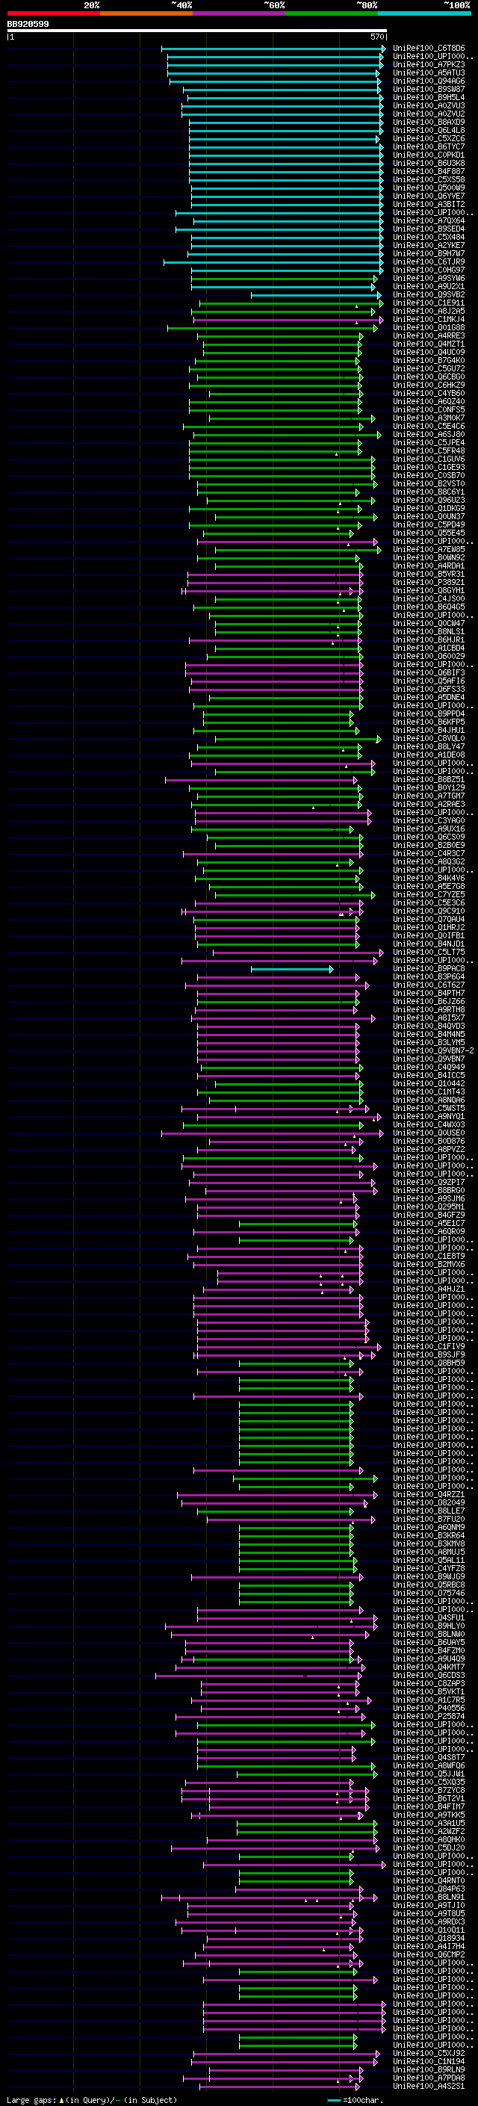The height and width of the screenshot is (2106, 478).
Task: Select the UniRef100_B8AXD9 label
Action: [428, 123]
